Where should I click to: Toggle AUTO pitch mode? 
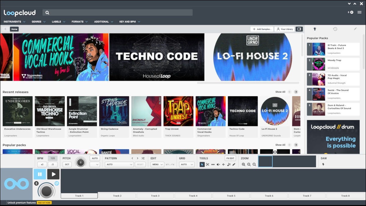[95, 158]
